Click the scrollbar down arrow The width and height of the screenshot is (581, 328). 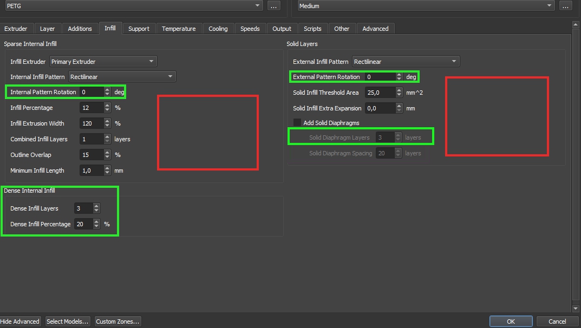point(575,309)
